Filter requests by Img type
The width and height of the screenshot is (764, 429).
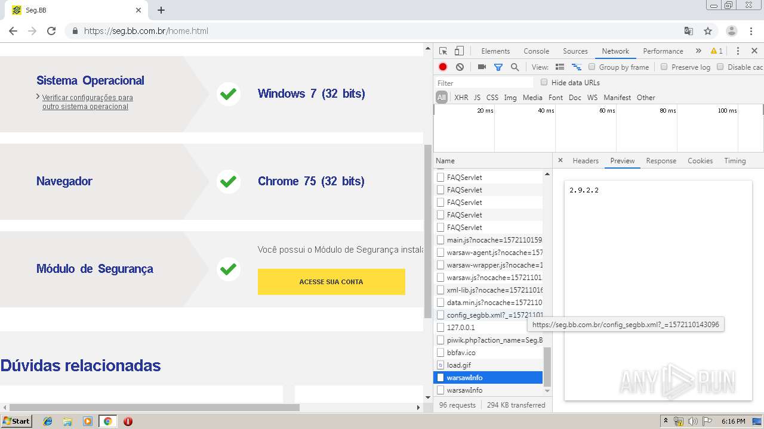tap(510, 98)
